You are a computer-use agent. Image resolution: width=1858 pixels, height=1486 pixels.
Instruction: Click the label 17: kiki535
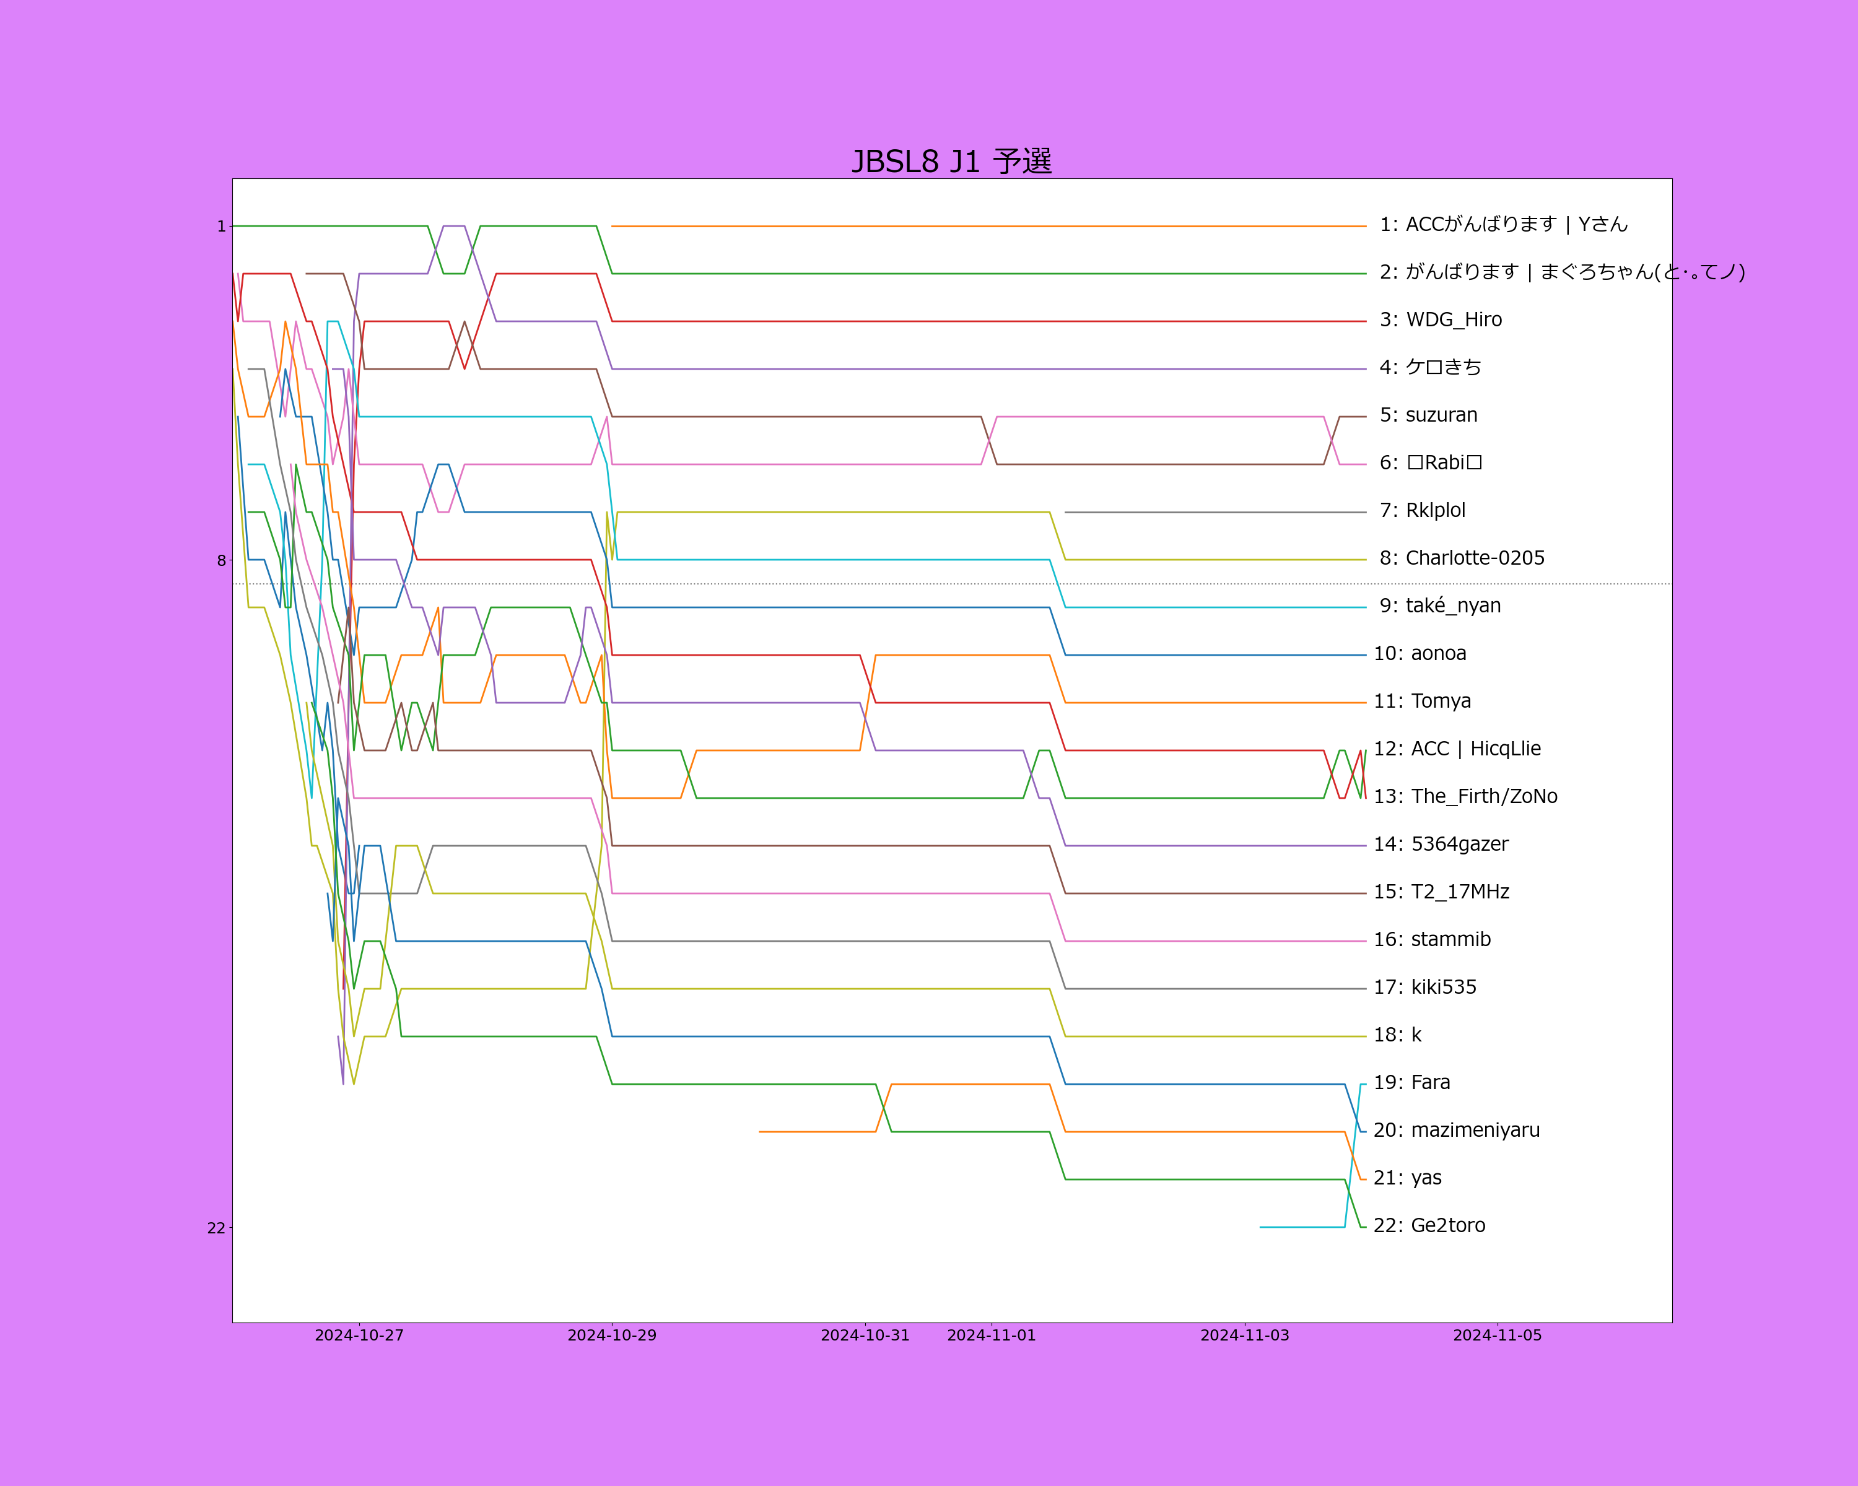pyautogui.click(x=1424, y=987)
